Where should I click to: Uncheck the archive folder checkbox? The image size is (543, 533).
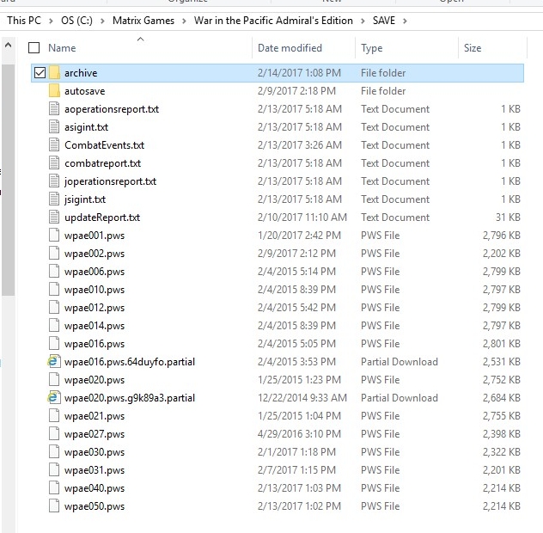coord(40,73)
